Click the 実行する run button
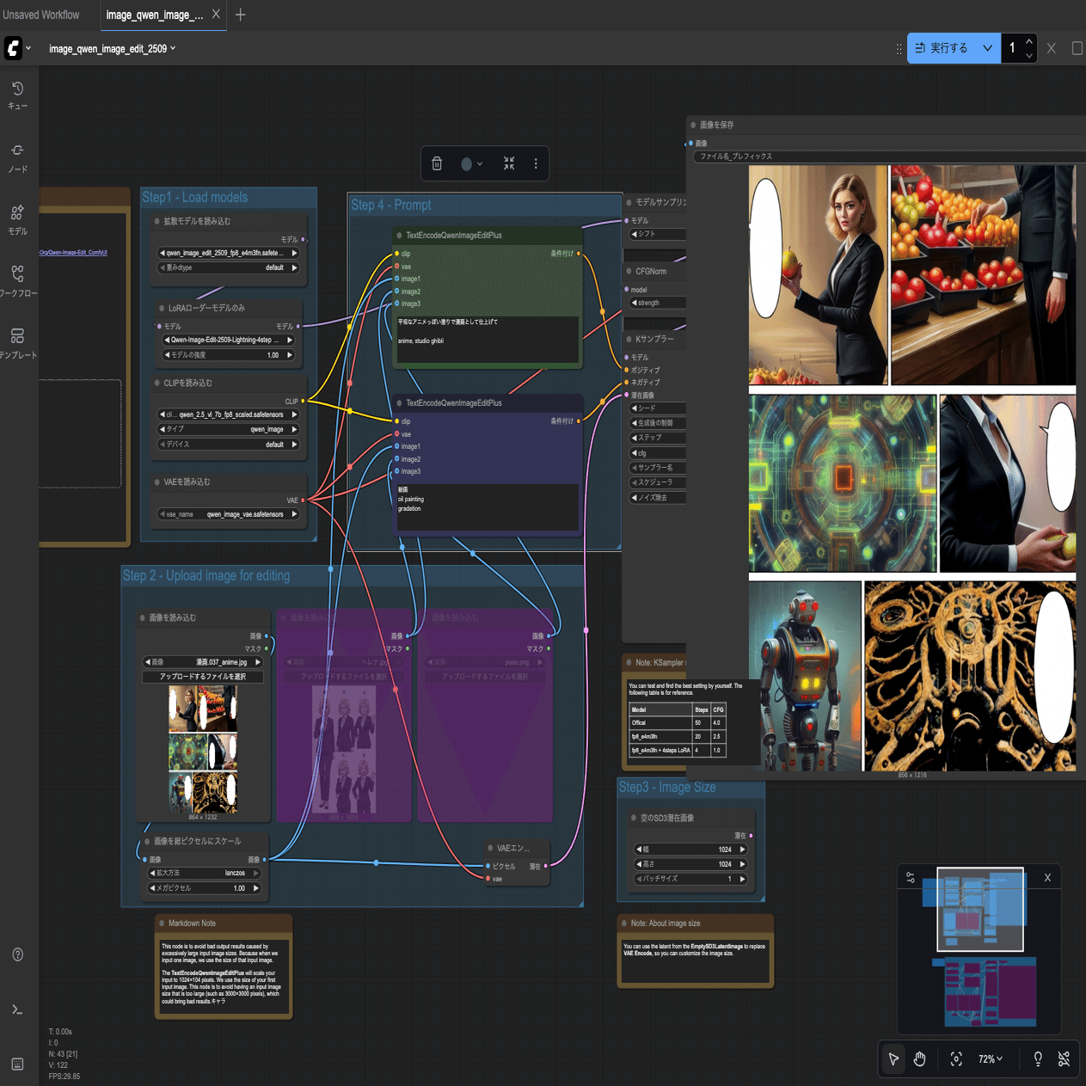 [942, 48]
